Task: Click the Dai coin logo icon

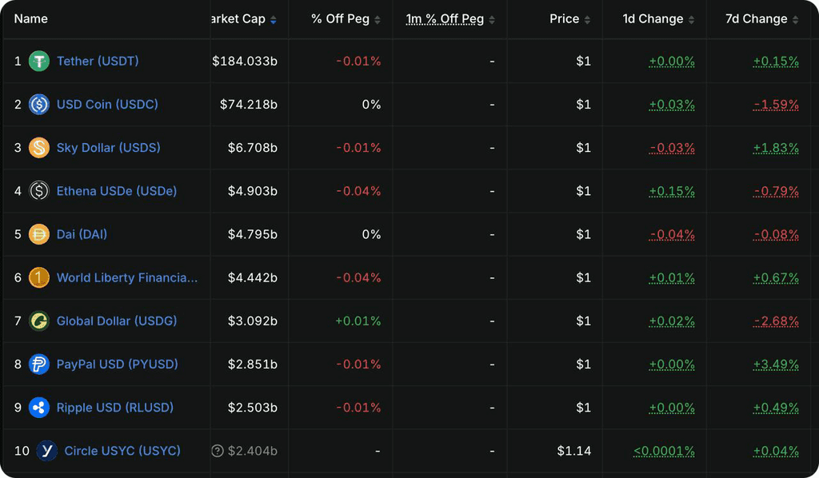Action: tap(38, 234)
